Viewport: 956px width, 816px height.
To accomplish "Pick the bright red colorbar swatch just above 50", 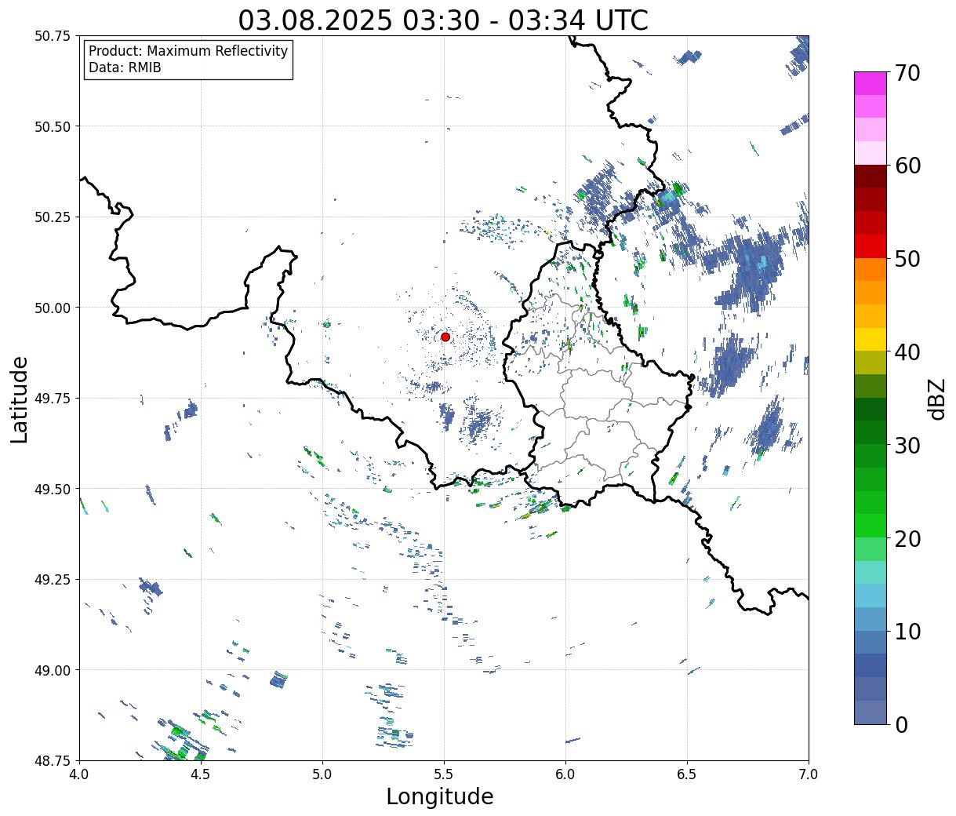I will tap(871, 246).
